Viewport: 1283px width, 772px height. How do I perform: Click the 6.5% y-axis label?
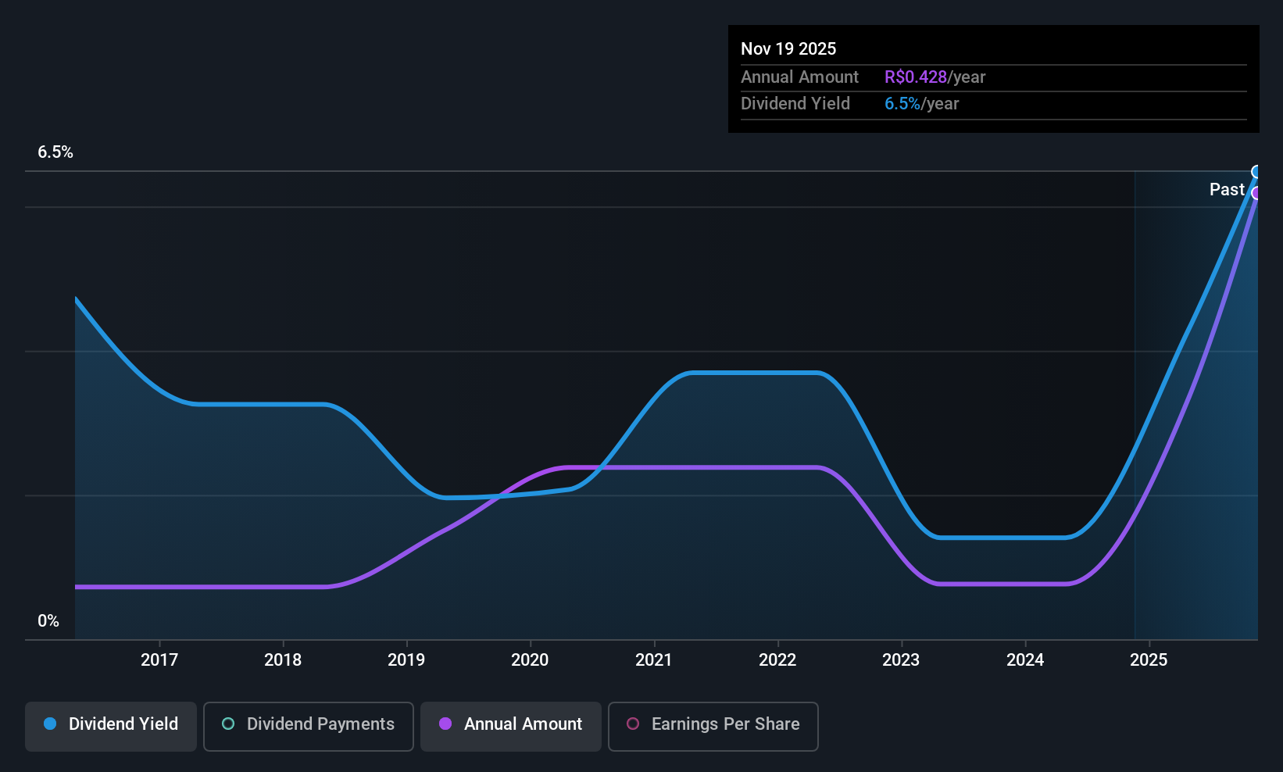coord(55,152)
